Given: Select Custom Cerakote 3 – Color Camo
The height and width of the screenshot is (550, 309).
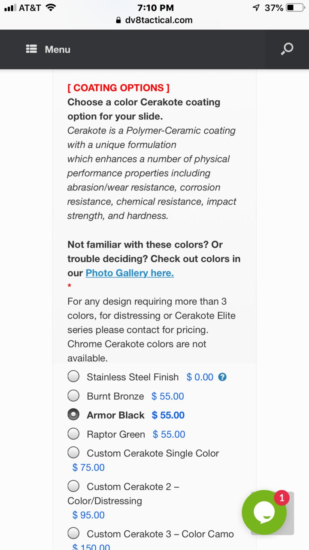Looking at the screenshot, I should click(73, 533).
